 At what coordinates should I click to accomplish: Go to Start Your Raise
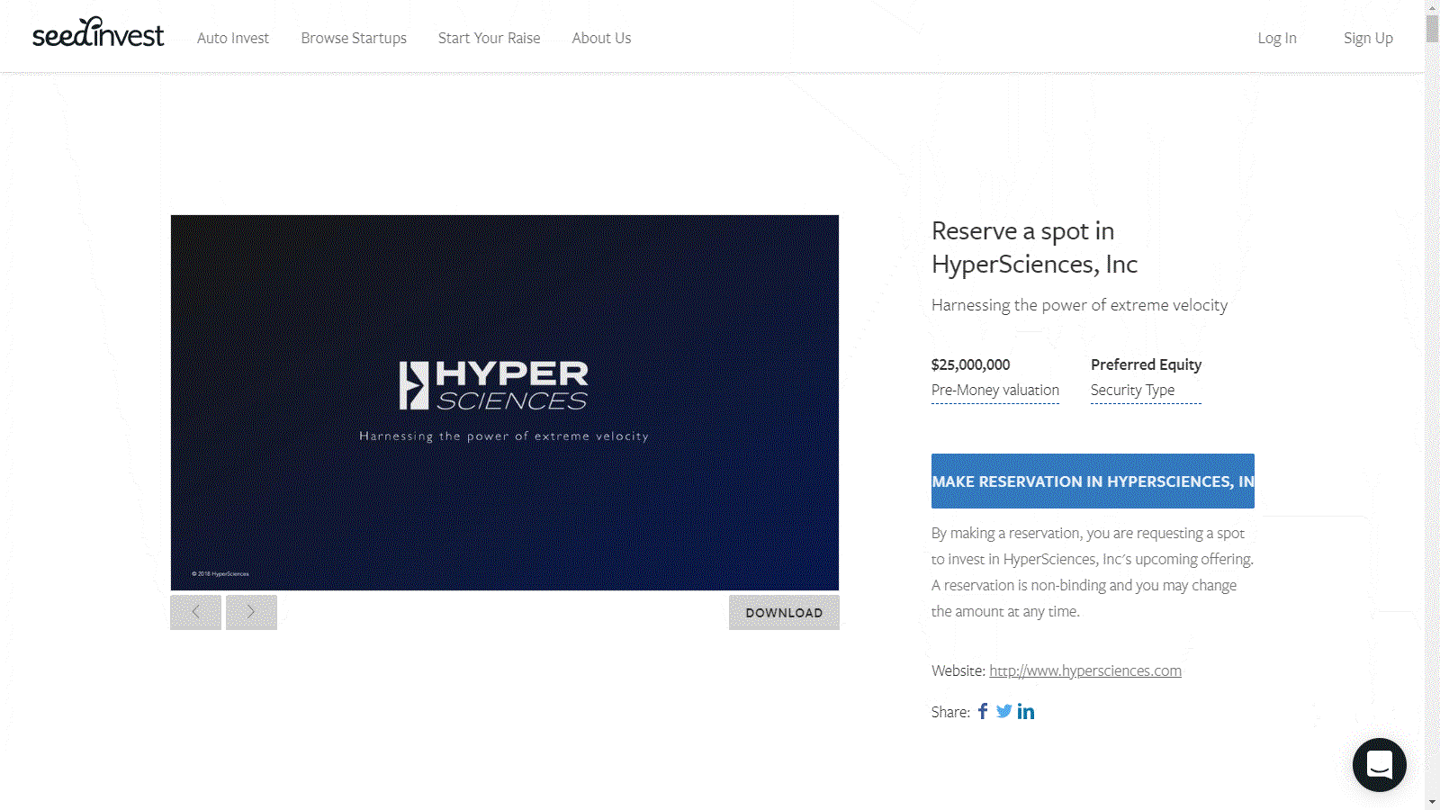489,38
